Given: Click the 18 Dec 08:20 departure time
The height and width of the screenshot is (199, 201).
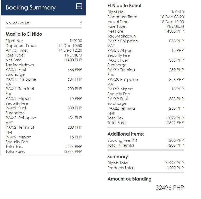Looking at the screenshot, I should point(172,17).
